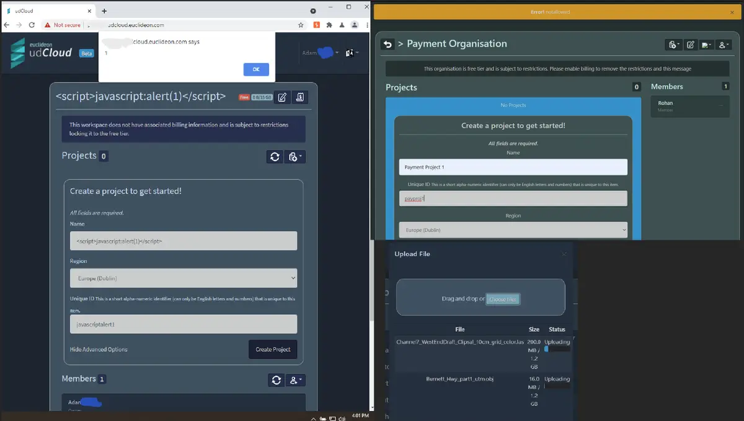The width and height of the screenshot is (744, 421).
Task: Click the Unique ID field with javascriptalert1
Action: (184, 324)
